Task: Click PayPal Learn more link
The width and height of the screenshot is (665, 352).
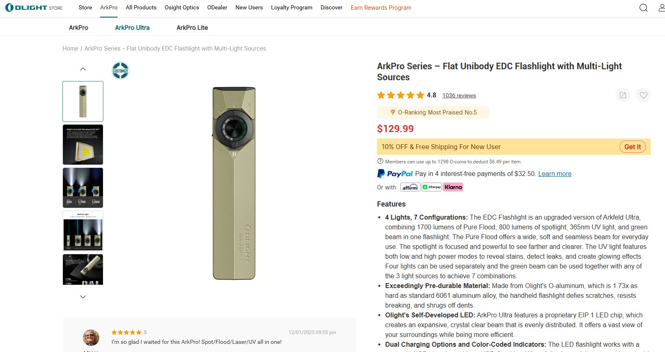Action: tap(555, 174)
